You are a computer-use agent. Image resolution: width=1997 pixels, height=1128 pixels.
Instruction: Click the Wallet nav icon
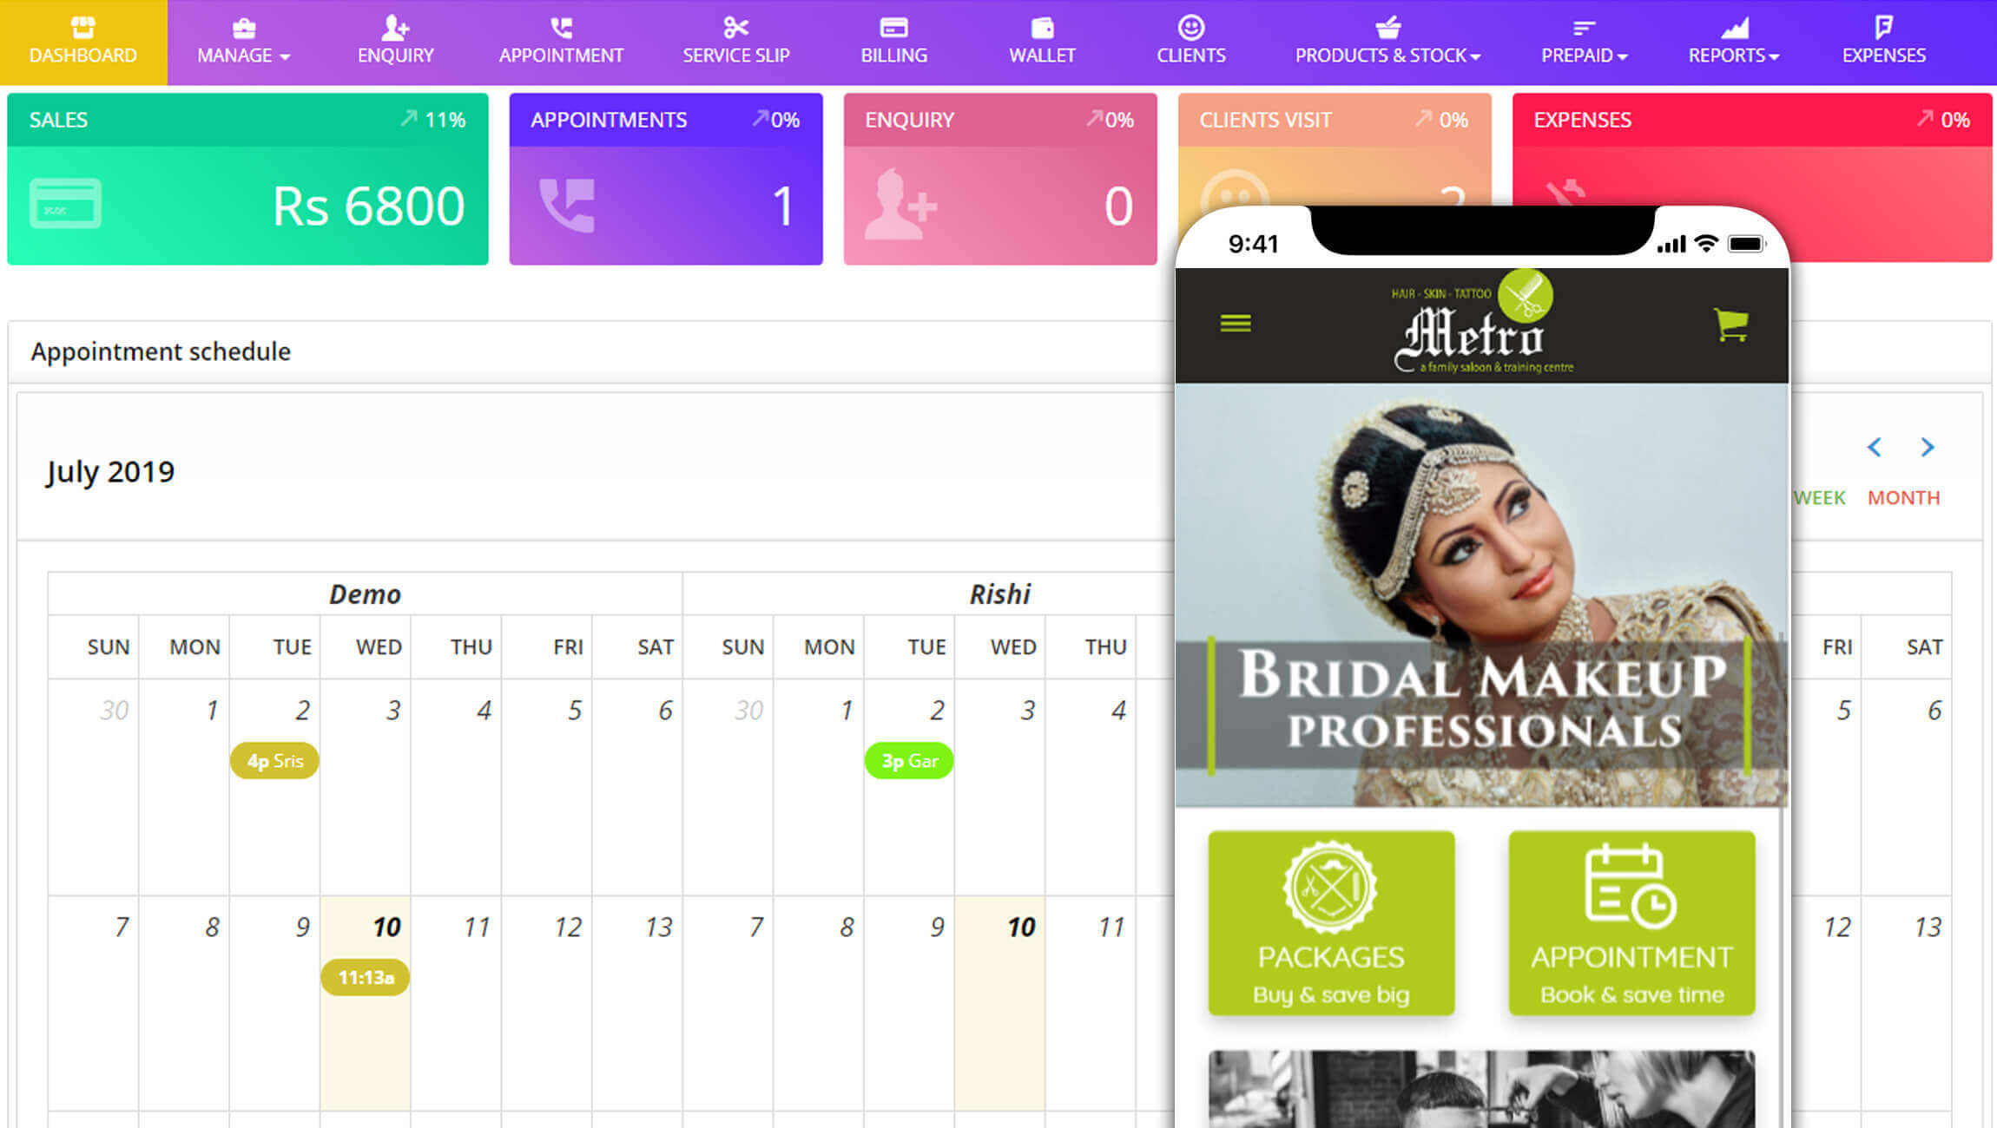1042,28
